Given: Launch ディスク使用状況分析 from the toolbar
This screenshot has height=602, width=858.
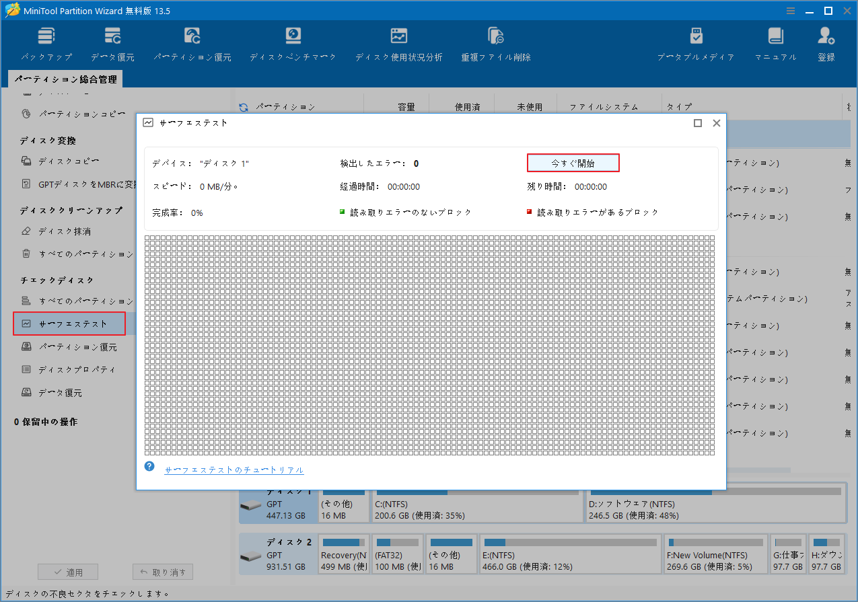Looking at the screenshot, I should 398,42.
